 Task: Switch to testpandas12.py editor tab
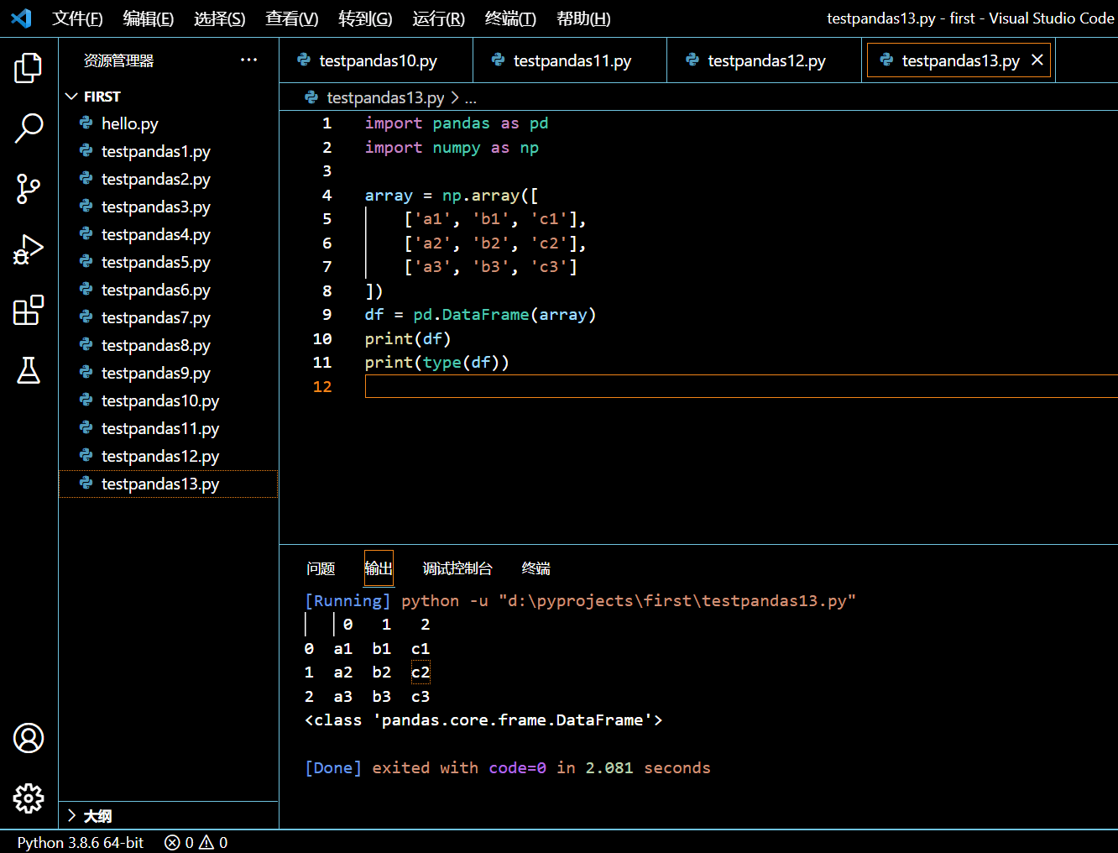[765, 60]
